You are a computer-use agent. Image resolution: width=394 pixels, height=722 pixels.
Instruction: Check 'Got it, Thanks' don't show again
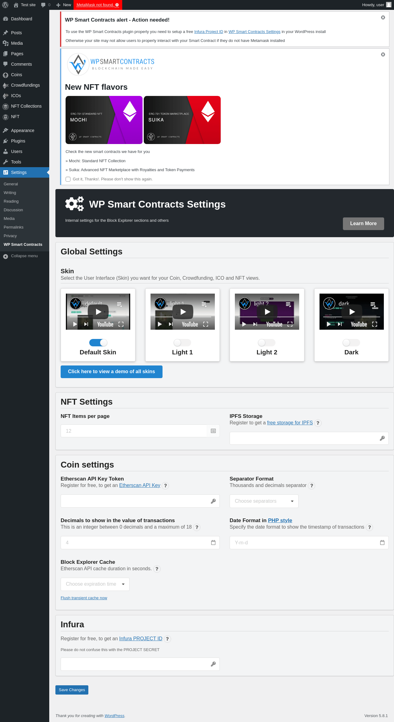pos(68,179)
